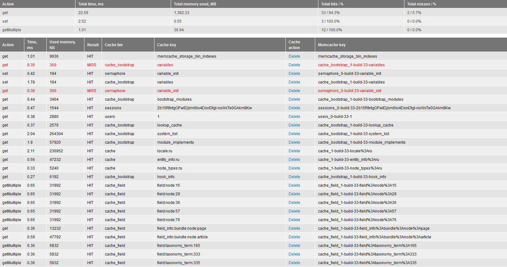Delete field_info:bundle:node:article entry
507x267 pixels.
coord(294,237)
